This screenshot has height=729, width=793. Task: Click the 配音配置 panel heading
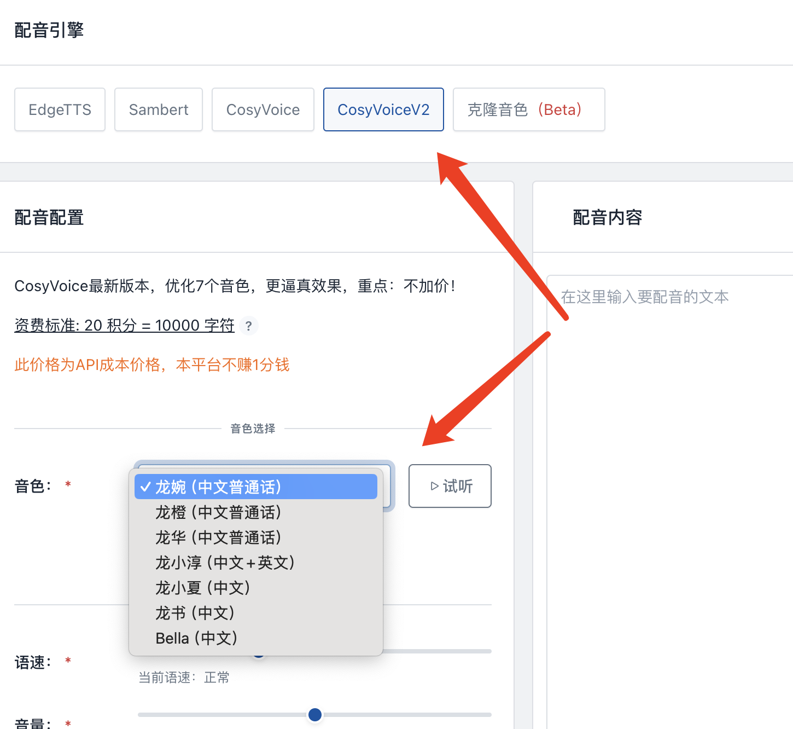click(x=49, y=217)
